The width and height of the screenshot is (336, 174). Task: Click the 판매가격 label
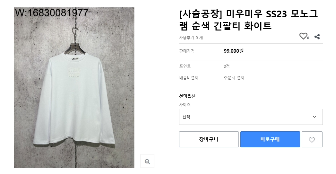pyautogui.click(x=187, y=51)
